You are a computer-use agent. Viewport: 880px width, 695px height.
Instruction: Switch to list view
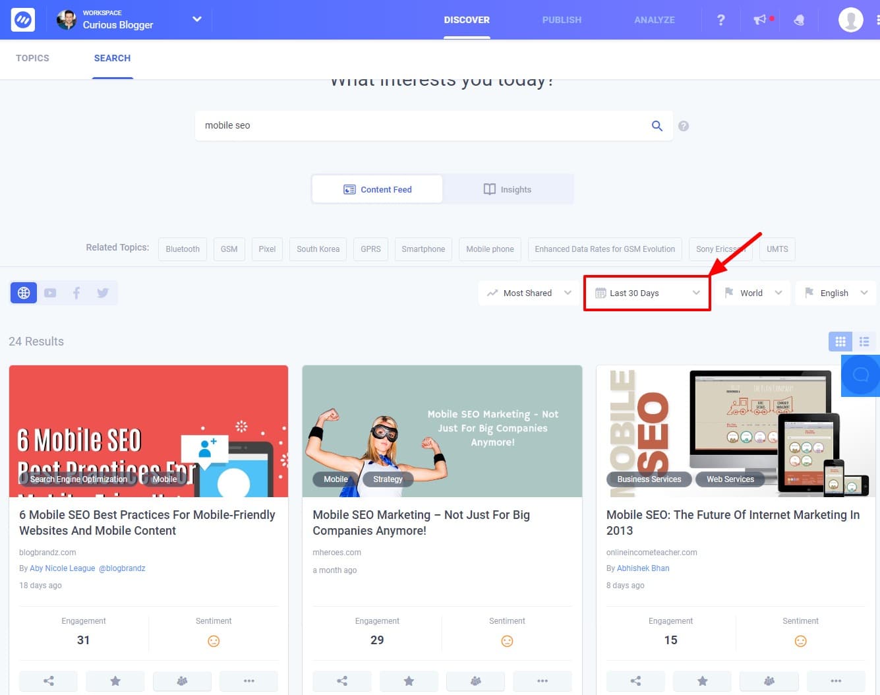pyautogui.click(x=864, y=342)
